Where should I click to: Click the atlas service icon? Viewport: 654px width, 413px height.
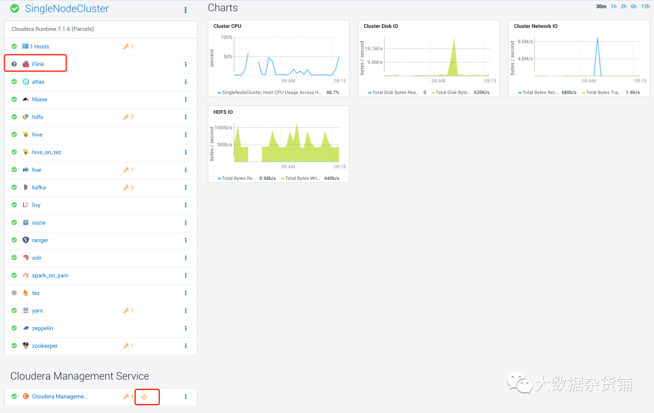(x=25, y=82)
